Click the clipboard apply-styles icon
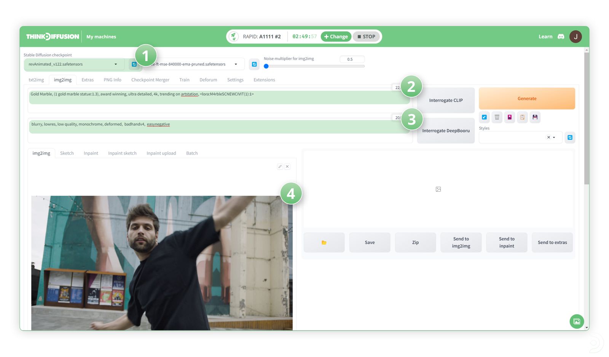The image size is (609, 357). (x=522, y=117)
